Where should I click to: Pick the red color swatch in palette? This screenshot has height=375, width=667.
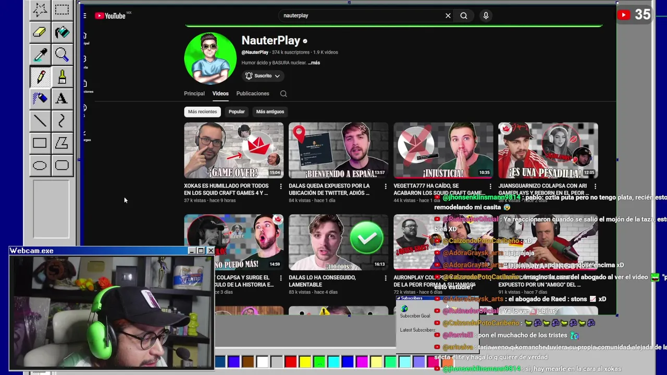(x=291, y=361)
